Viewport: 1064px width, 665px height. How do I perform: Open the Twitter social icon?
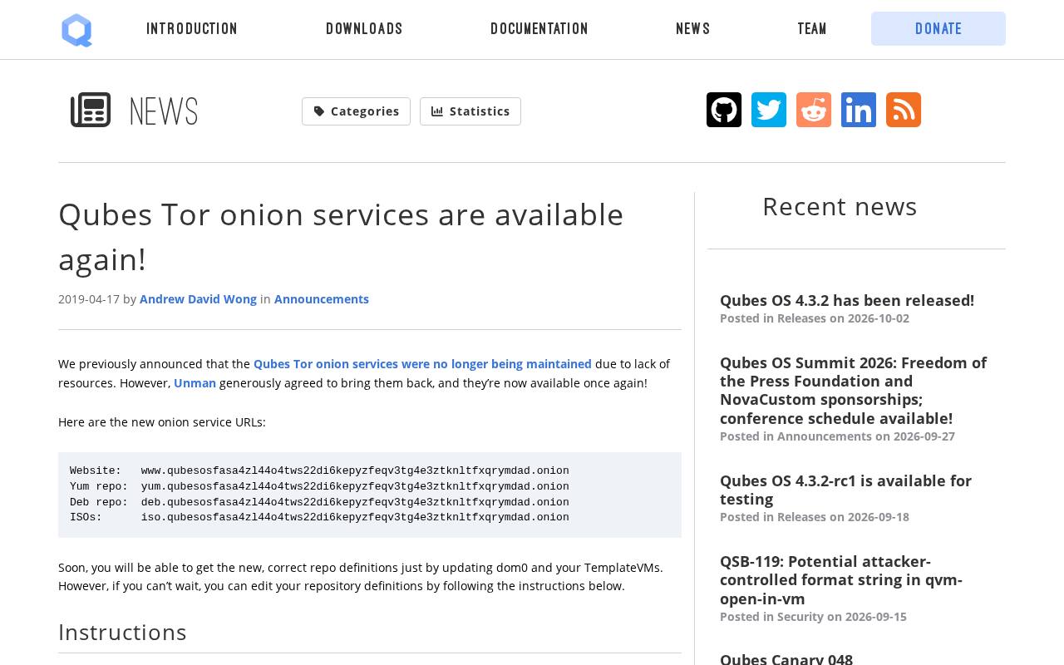(769, 110)
